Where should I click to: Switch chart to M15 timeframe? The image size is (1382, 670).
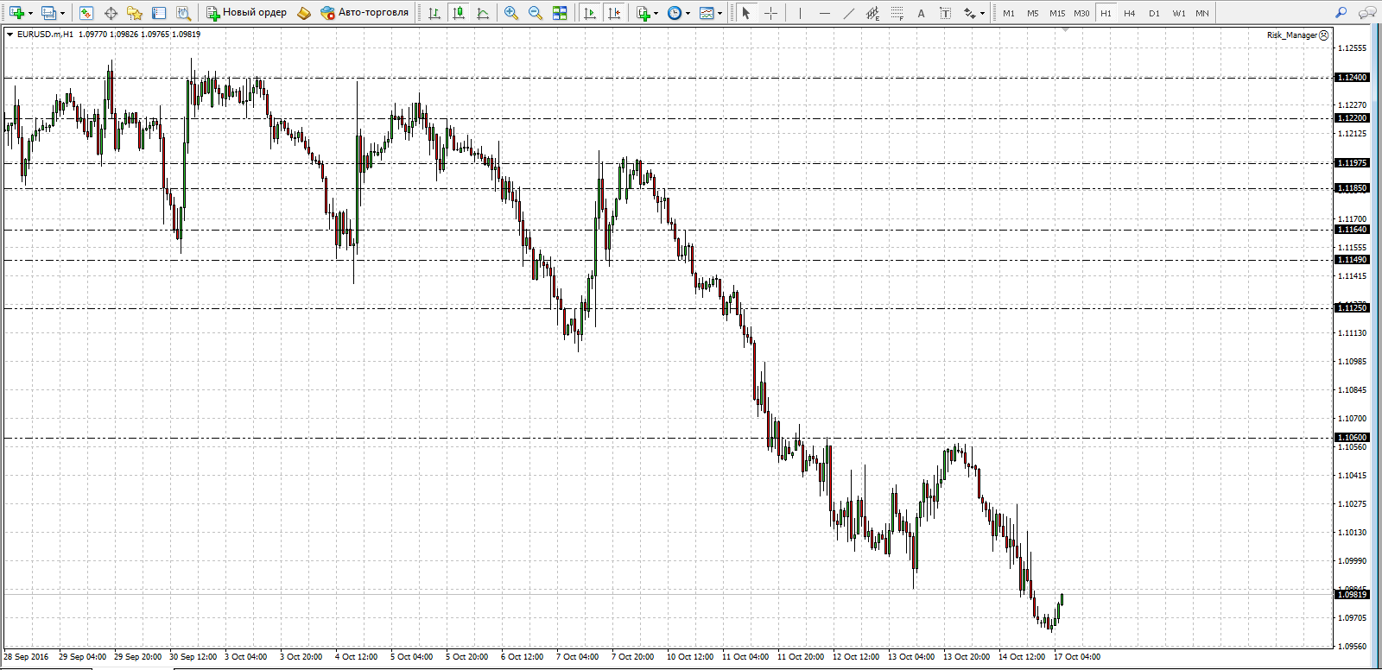click(1057, 13)
